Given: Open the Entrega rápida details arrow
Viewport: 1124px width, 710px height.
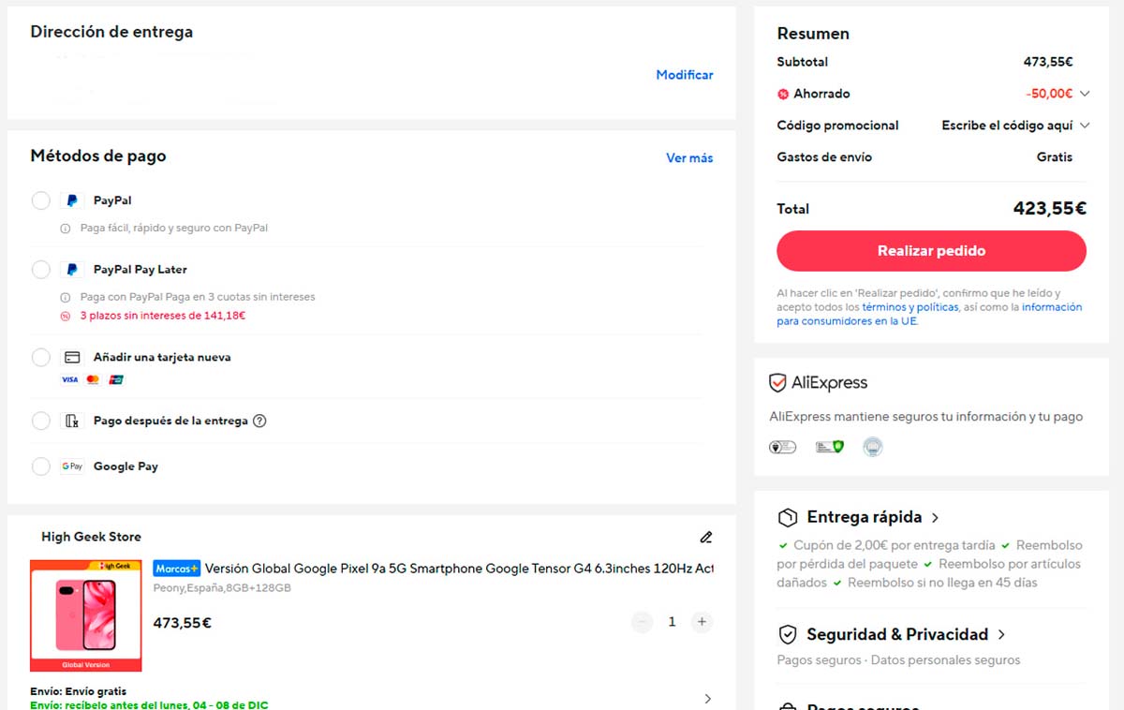Looking at the screenshot, I should (x=935, y=518).
